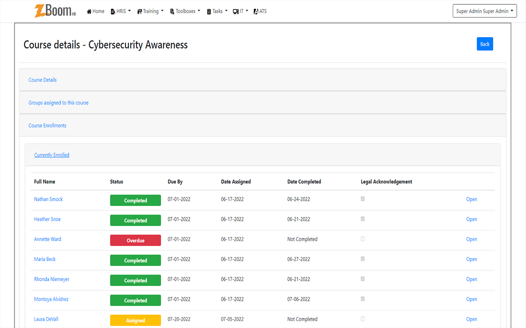Click Maria Beck's completion date 06-27-2022
This screenshot has height=328, width=526.
click(299, 259)
